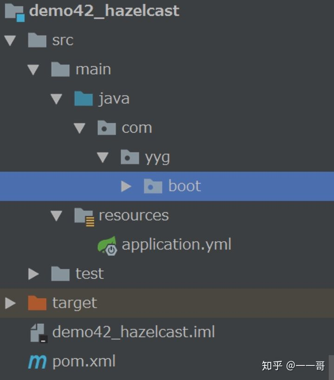Open the demo42_hazelcast.iml file name
This screenshot has height=380, width=334.
134,332
